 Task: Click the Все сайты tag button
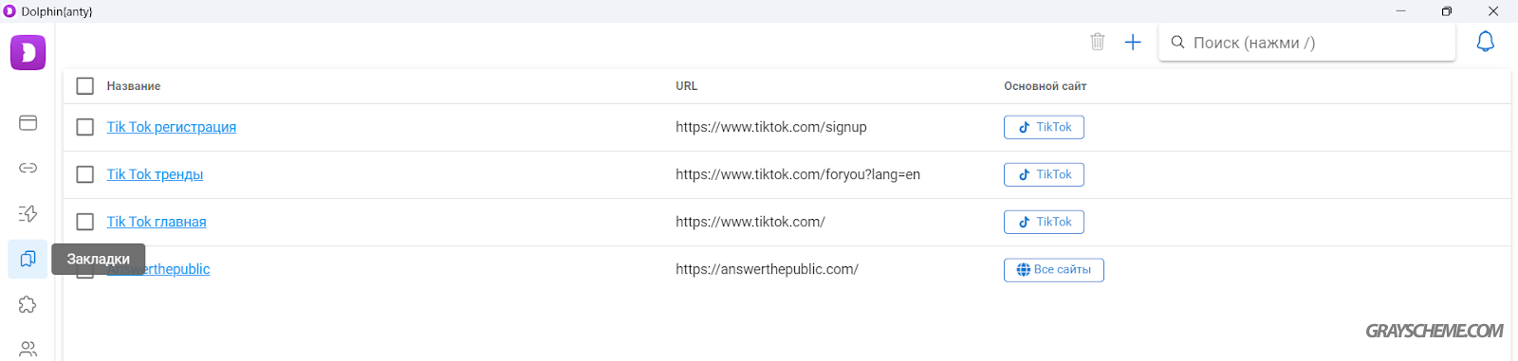tap(1054, 270)
